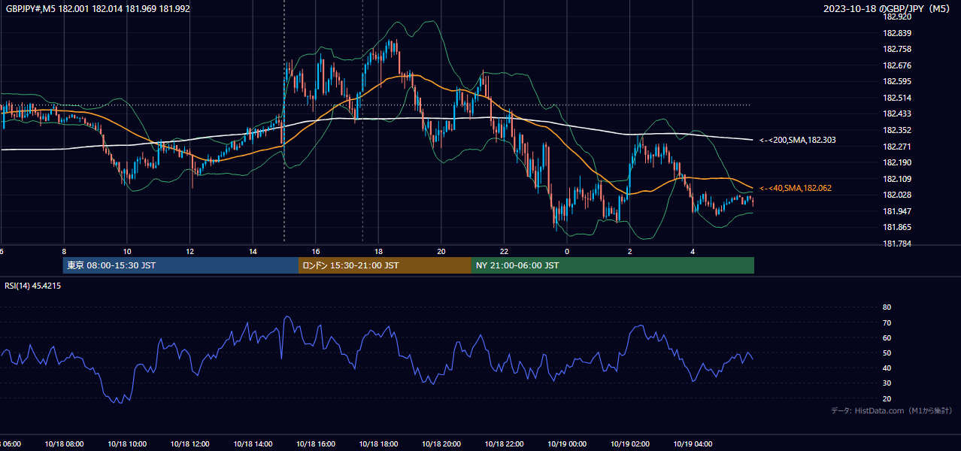Click the 10/19 04:00 timestamp
Viewport: 961px width, 451px height.
pyautogui.click(x=693, y=444)
